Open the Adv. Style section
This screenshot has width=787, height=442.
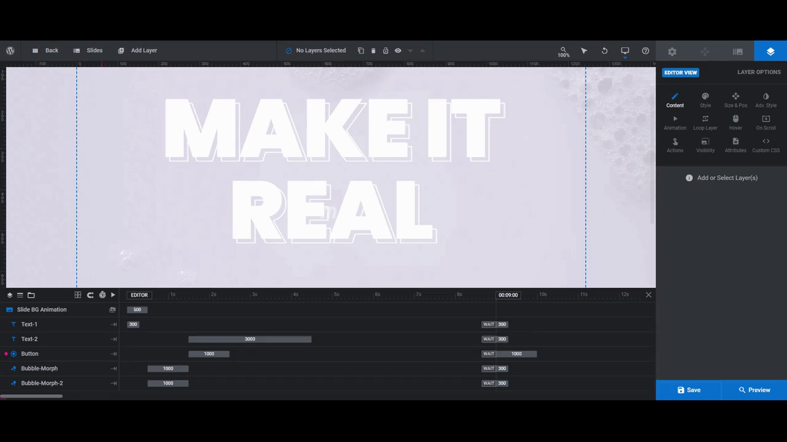(x=766, y=100)
